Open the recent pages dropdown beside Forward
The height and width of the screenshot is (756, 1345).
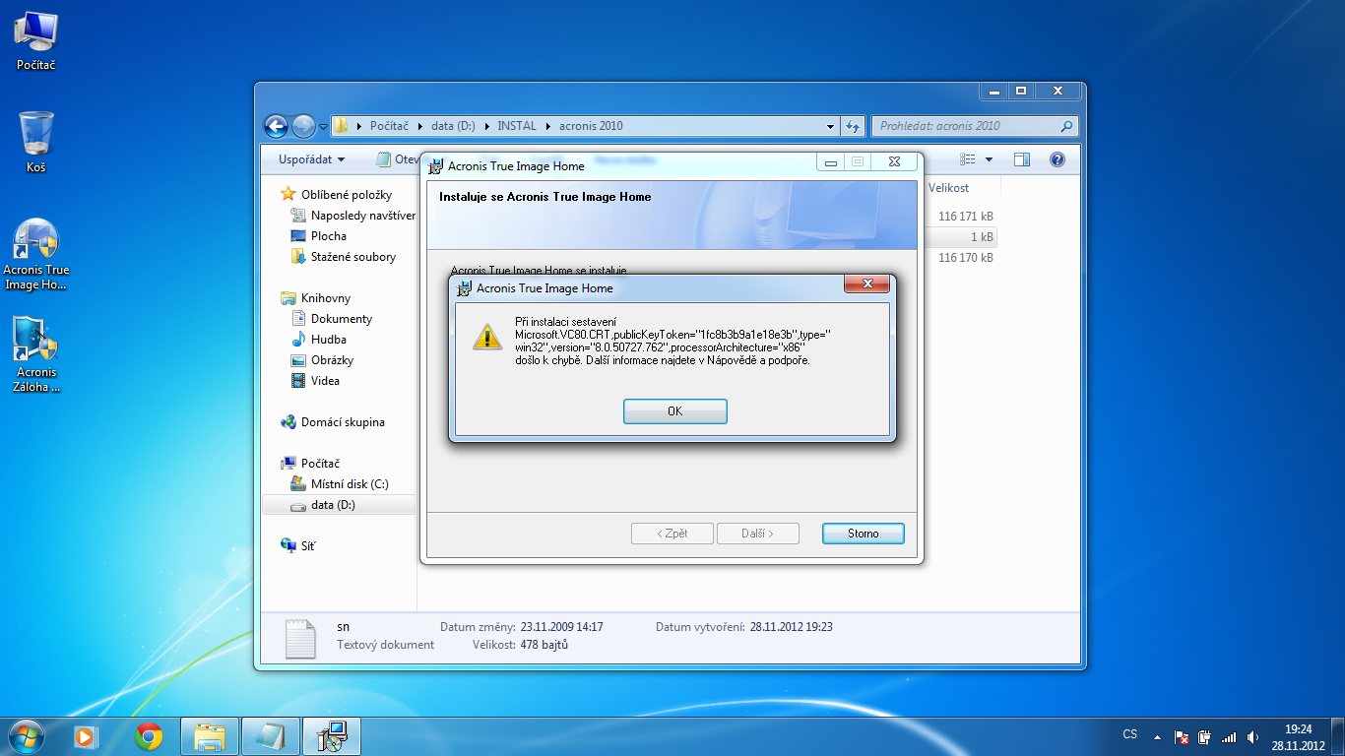[323, 127]
